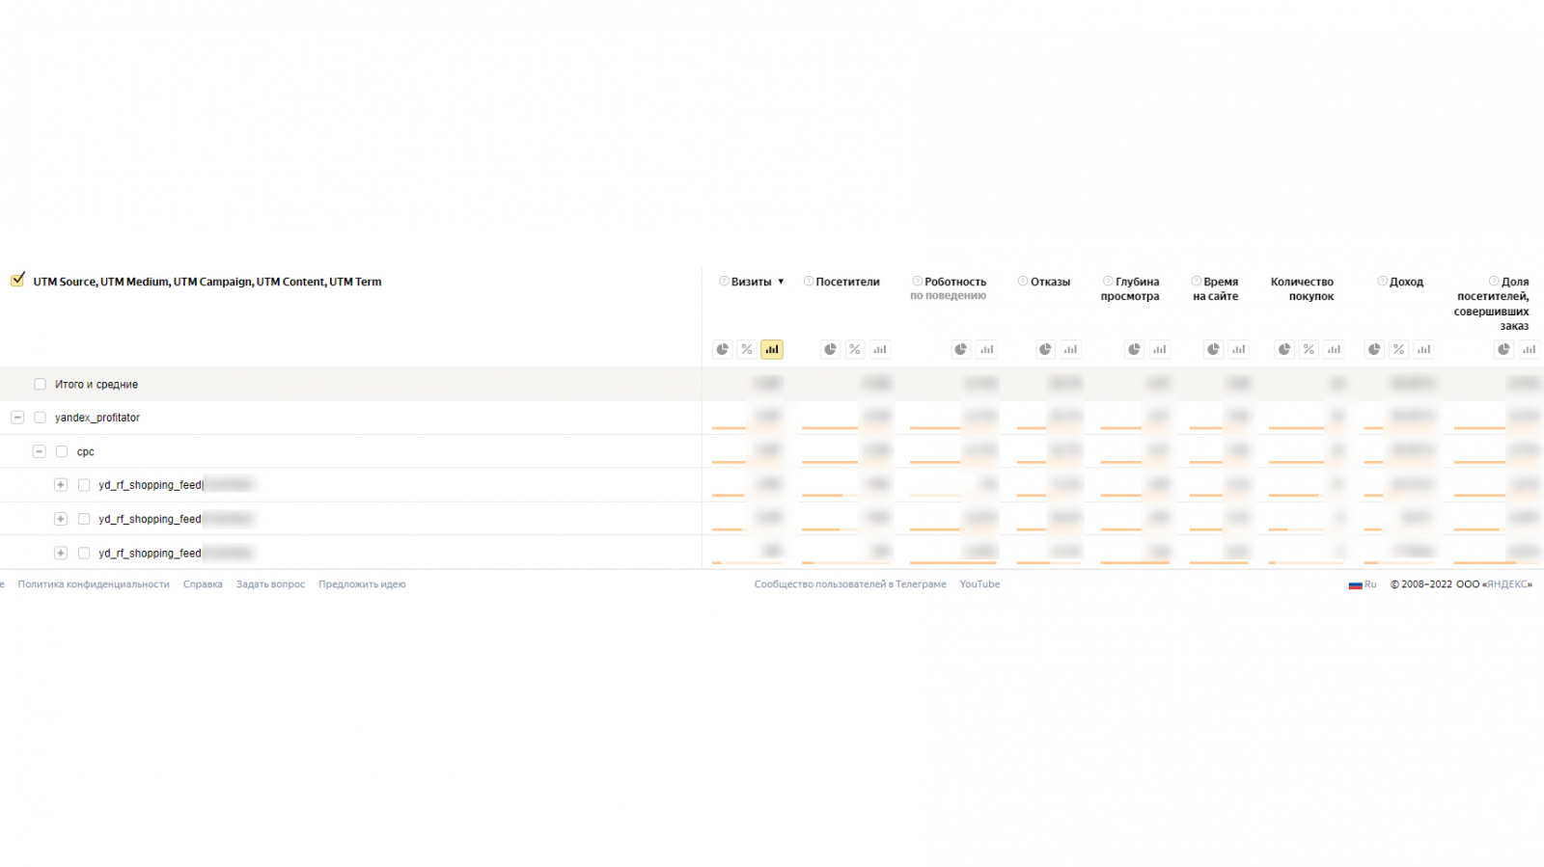Show bar chart for Доход column

coord(1424,349)
